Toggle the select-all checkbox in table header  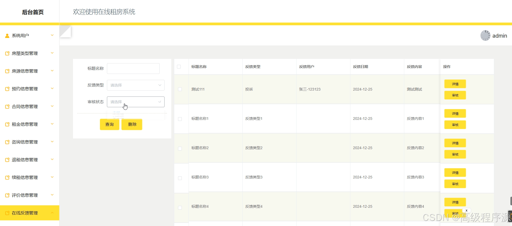point(179,67)
